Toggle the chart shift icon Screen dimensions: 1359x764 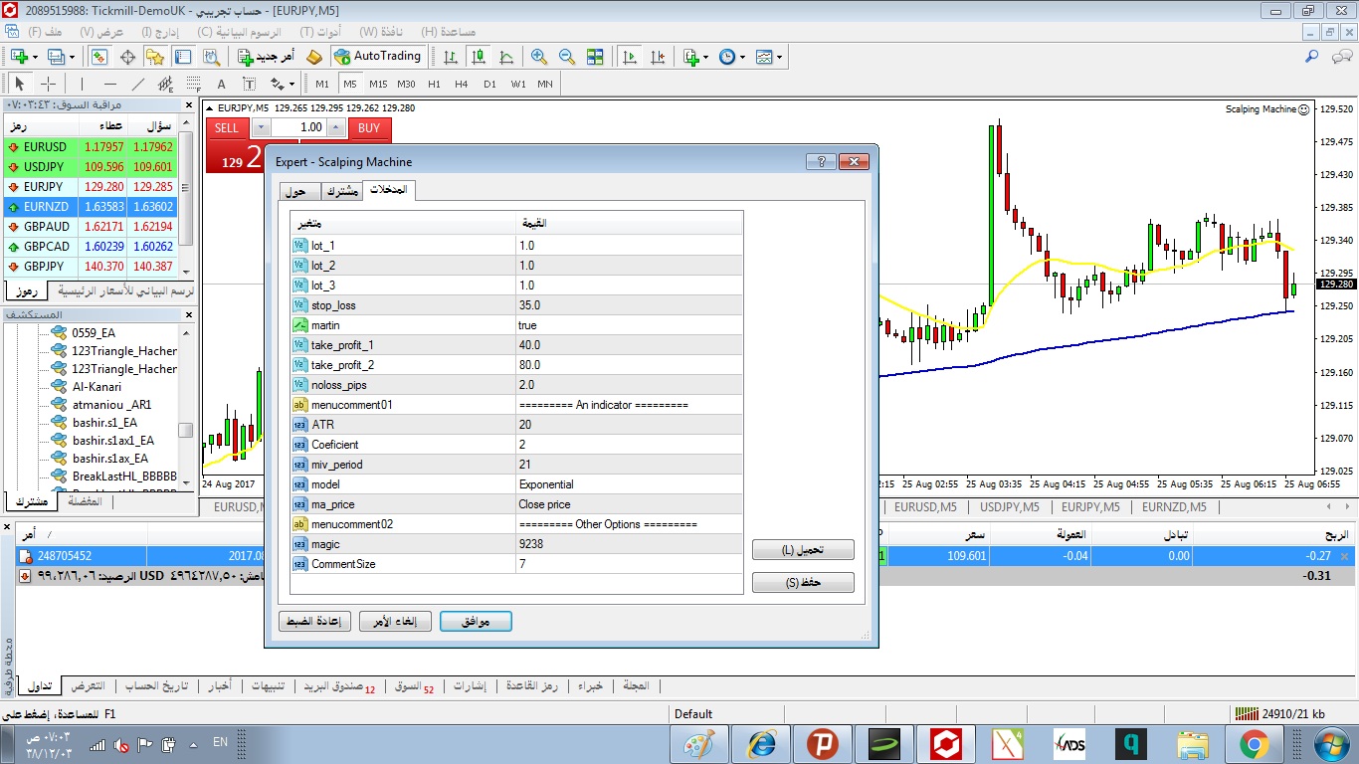point(657,57)
